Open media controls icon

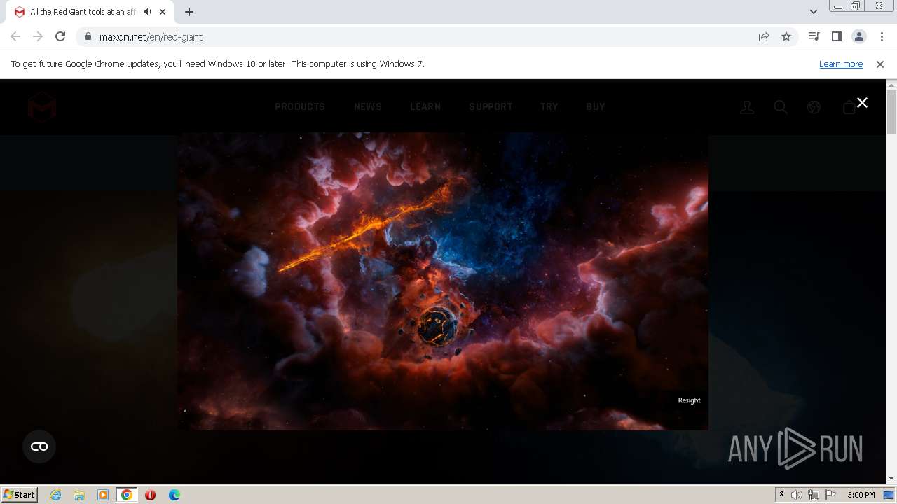pos(814,36)
